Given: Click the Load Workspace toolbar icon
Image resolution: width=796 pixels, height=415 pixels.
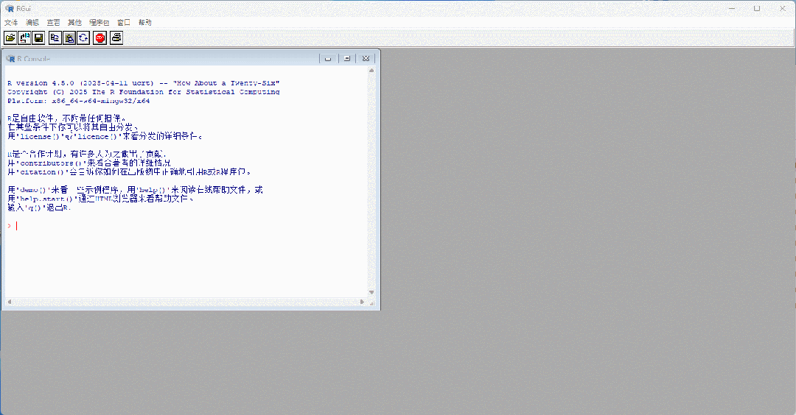Looking at the screenshot, I should point(24,38).
